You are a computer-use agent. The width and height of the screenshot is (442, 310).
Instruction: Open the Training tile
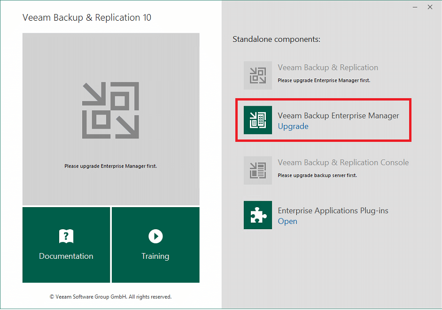[155, 245]
